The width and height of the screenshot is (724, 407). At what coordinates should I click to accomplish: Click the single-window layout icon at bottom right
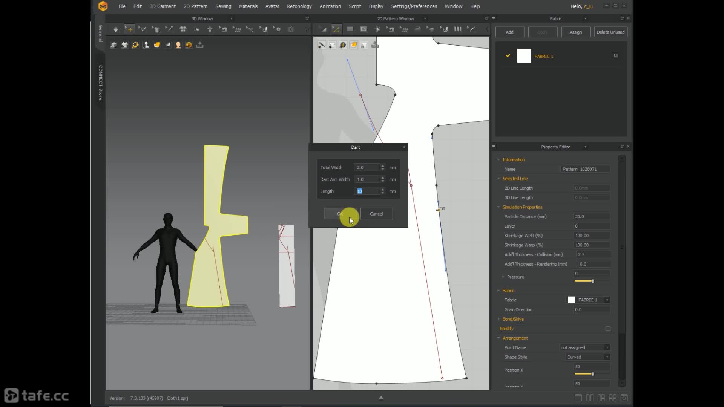578,398
